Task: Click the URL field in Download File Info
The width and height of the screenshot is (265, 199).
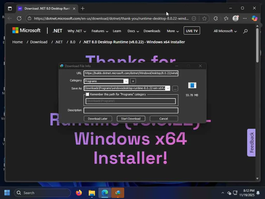Action: click(x=131, y=73)
